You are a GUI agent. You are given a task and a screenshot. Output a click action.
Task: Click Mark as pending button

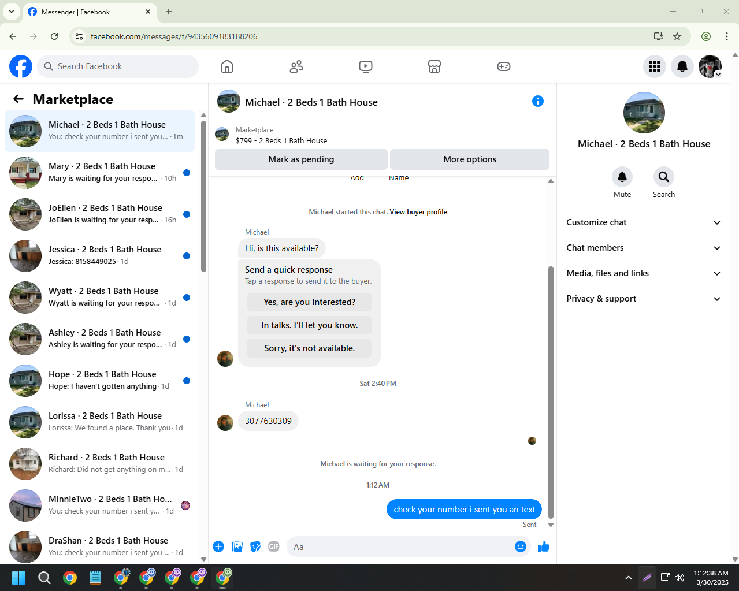tap(301, 159)
